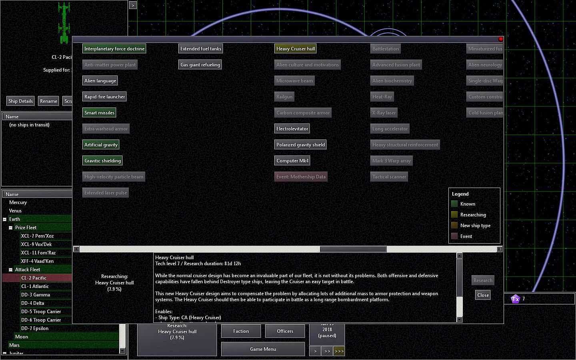Screen dimensions: 576x360
Task: Open the Game Menu
Action: 263,349
